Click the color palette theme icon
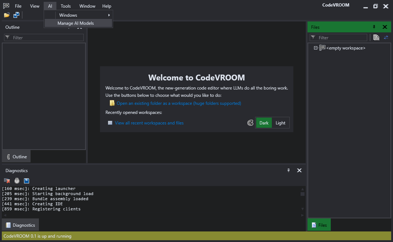 pos(250,123)
